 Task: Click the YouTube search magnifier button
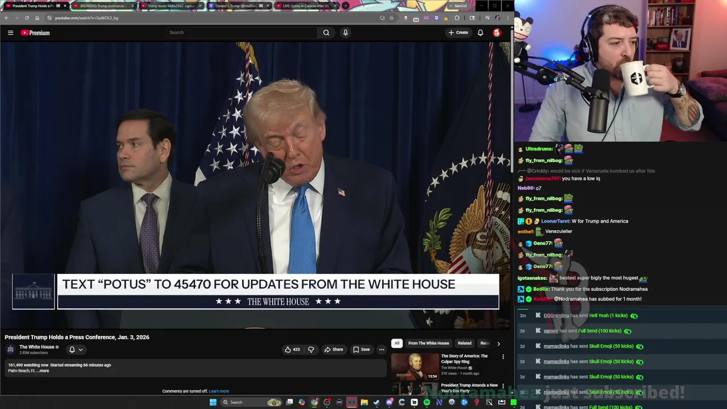(x=326, y=32)
